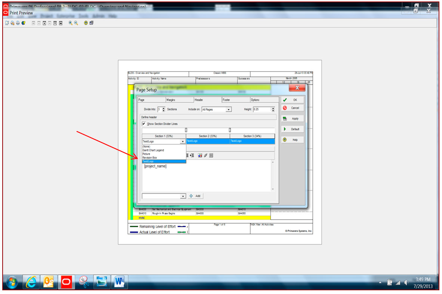442x294 pixels.
Task: Select (None) from the Section 1 list
Action: click(x=164, y=146)
